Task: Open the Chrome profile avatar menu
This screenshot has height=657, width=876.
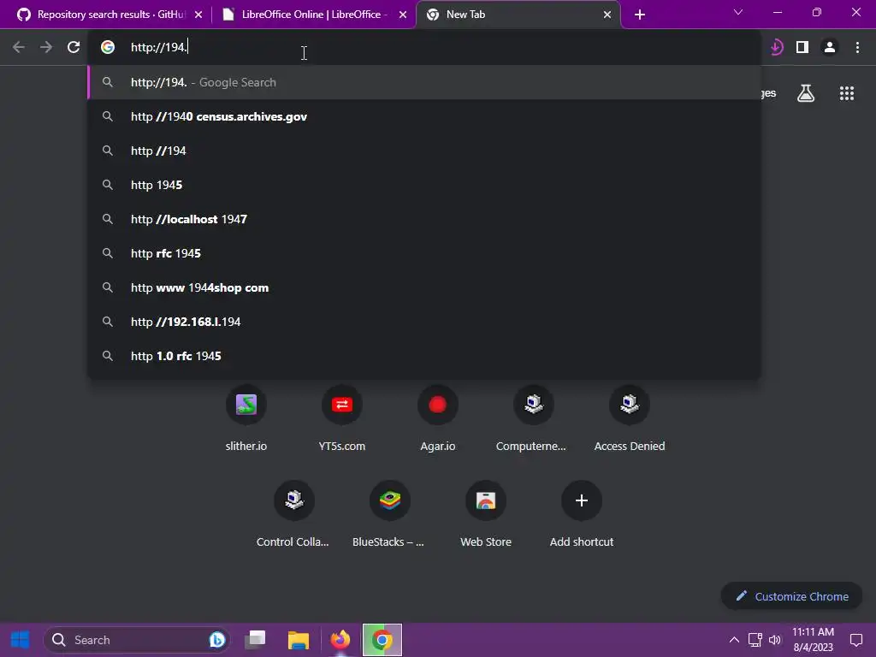Action: tap(830, 47)
